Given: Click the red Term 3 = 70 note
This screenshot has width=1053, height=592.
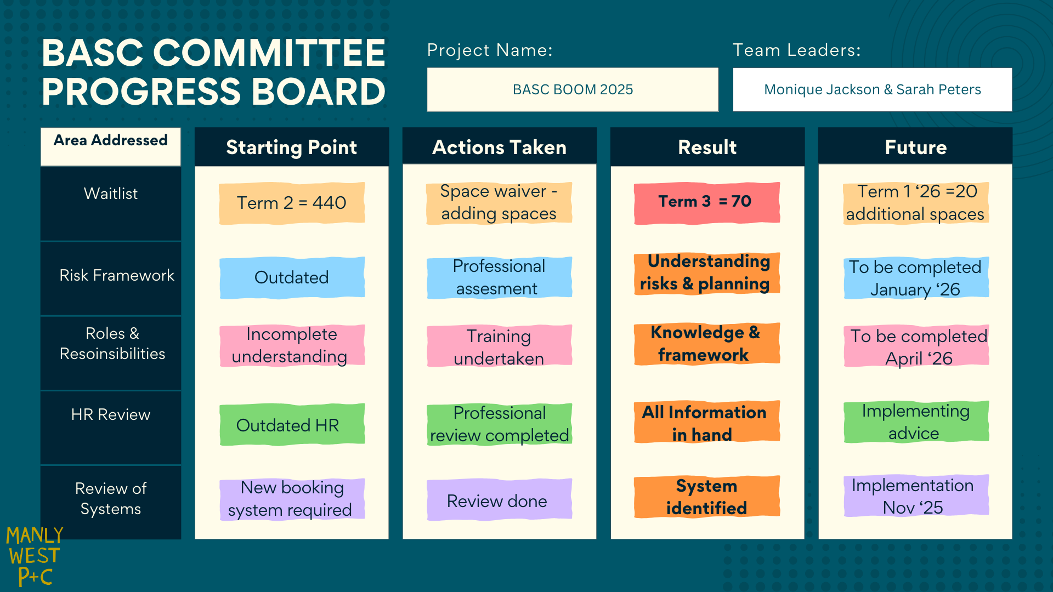Looking at the screenshot, I should coord(706,202).
